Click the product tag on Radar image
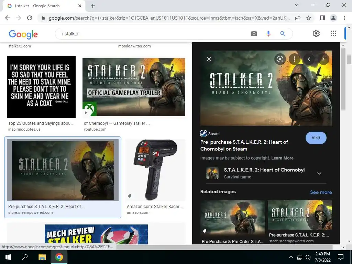352x264 pixels. point(130,196)
